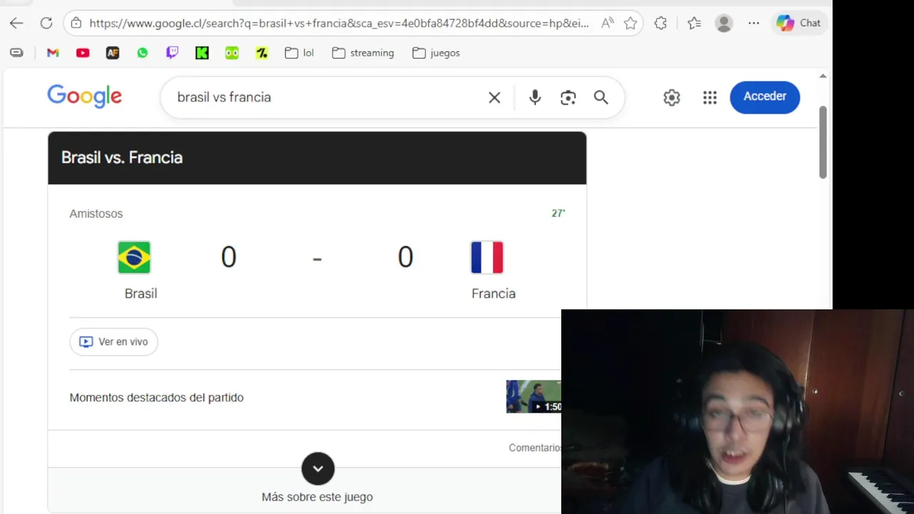914x514 pixels.
Task: Click the page vertical scrollbar thumb
Action: tap(823, 142)
